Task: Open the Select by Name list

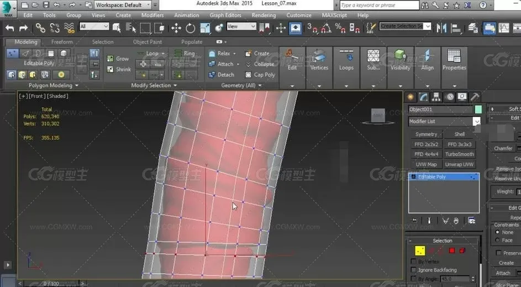Action: click(131, 28)
